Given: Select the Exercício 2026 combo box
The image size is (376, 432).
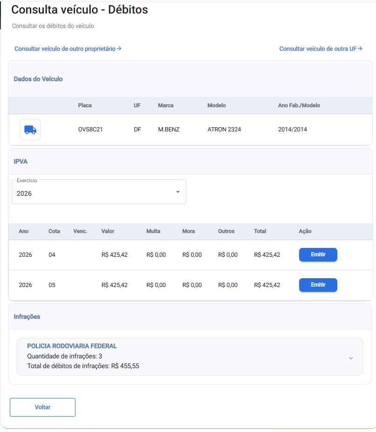Looking at the screenshot, I should pos(99,192).
